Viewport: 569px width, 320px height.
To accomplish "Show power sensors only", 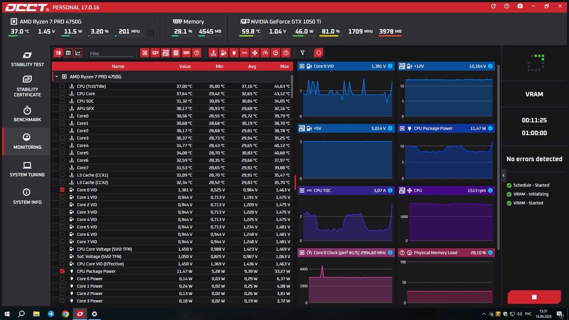I will tap(234, 53).
